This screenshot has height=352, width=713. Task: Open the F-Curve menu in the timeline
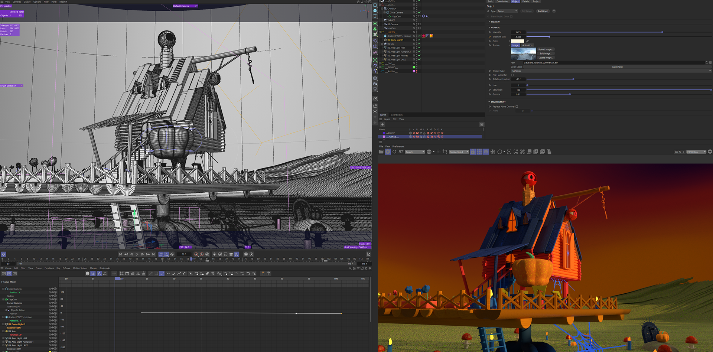pyautogui.click(x=66, y=268)
